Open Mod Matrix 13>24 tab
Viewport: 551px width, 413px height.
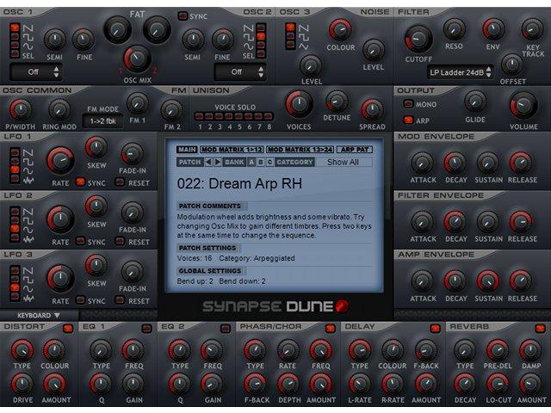pos(300,149)
